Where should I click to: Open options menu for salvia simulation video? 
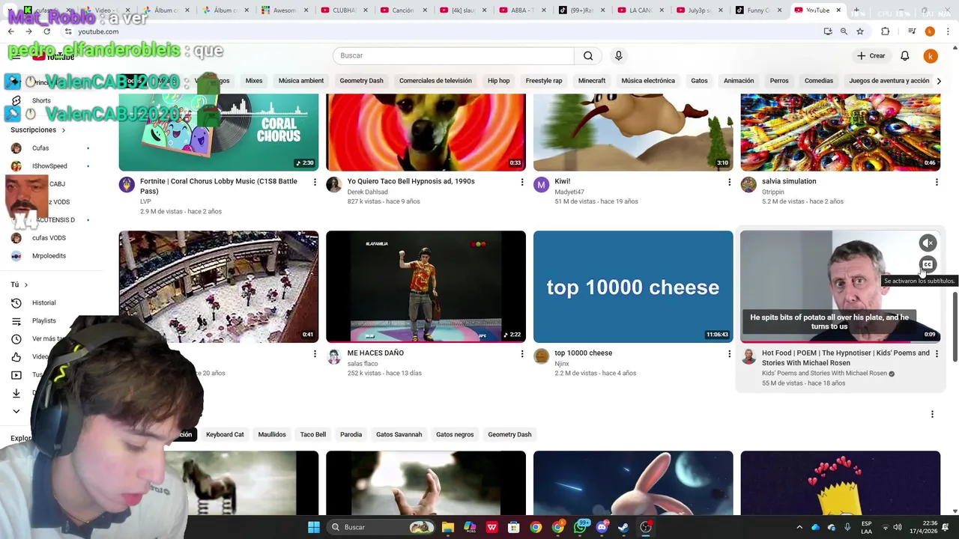[936, 182]
